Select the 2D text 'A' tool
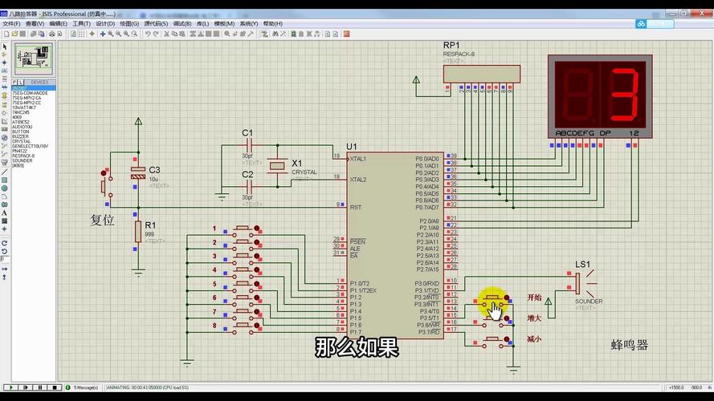This screenshot has height=401, width=714. click(4, 213)
